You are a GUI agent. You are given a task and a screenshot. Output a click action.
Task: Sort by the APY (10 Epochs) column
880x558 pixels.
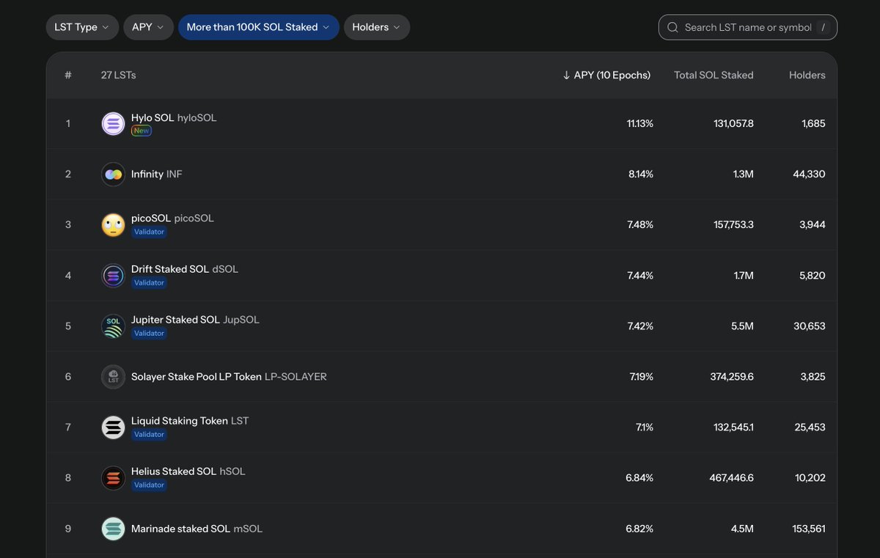coord(606,75)
